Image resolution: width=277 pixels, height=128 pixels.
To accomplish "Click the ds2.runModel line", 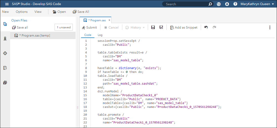I will (x=110, y=91).
